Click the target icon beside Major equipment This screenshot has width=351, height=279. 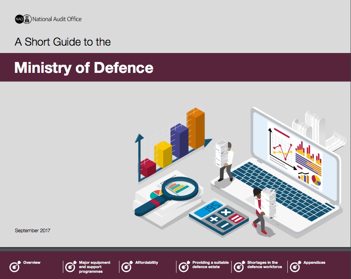click(71, 266)
